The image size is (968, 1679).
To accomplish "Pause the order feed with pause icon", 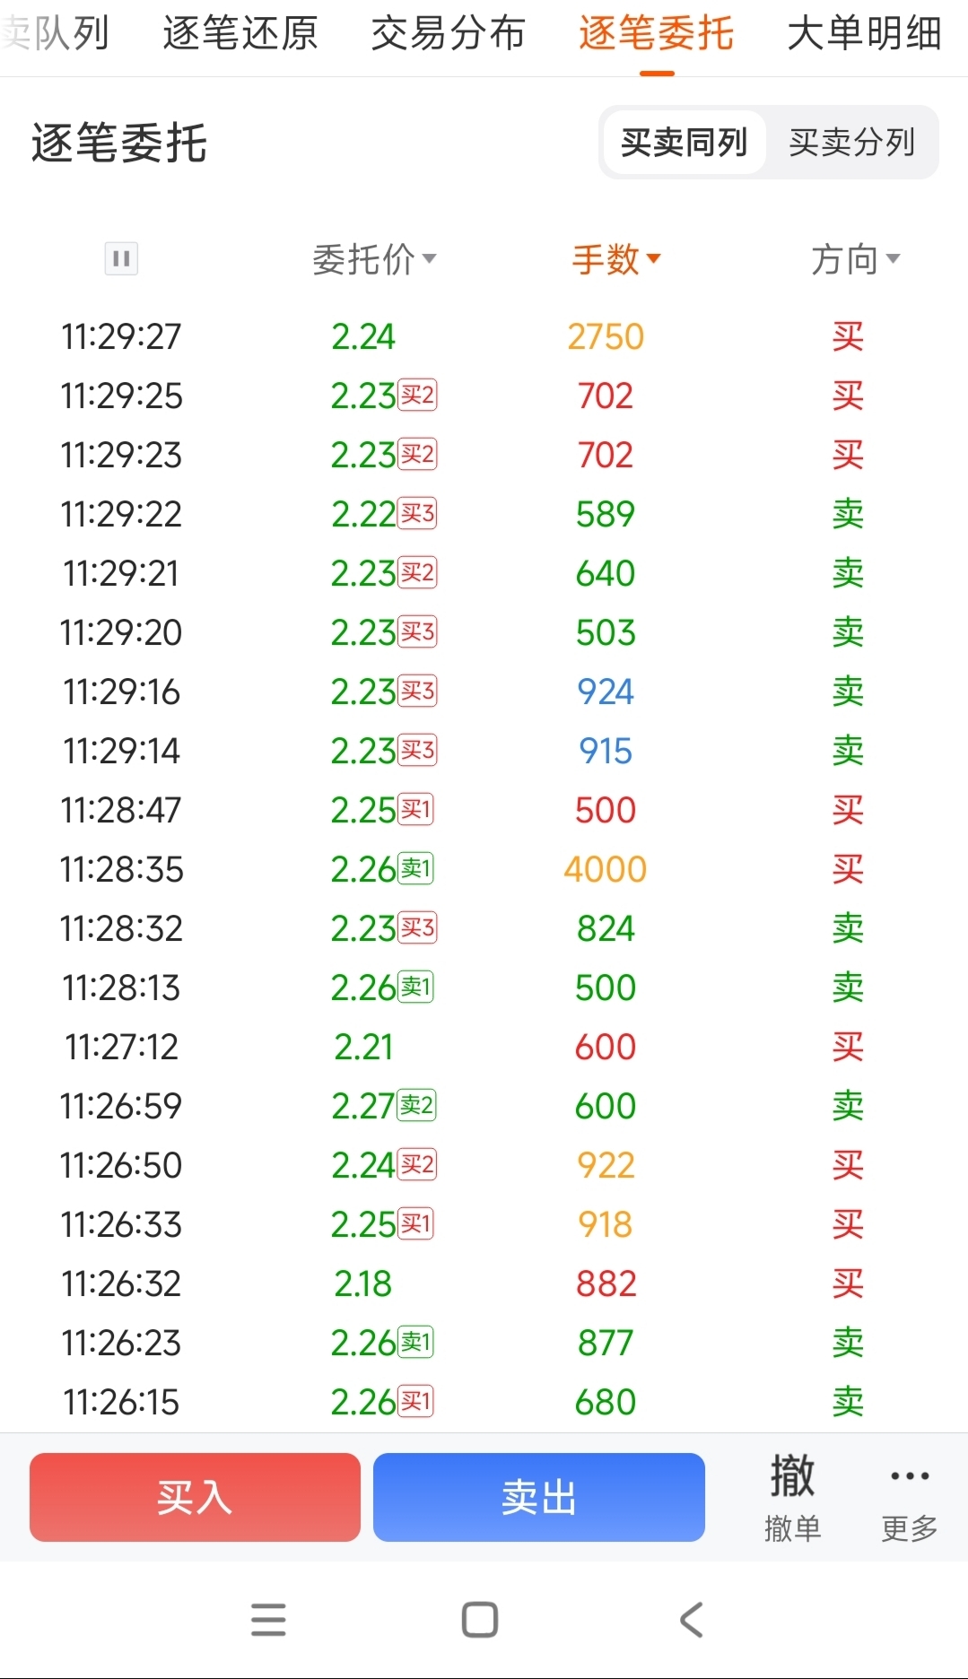I will 121,259.
